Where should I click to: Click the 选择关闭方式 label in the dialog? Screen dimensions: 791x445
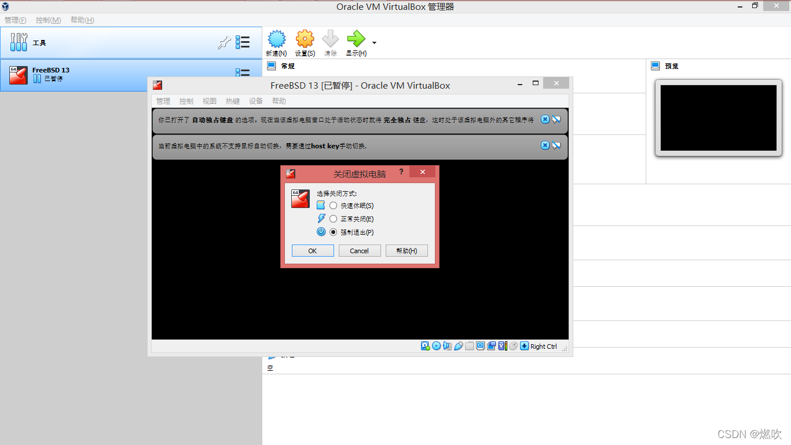(x=337, y=194)
